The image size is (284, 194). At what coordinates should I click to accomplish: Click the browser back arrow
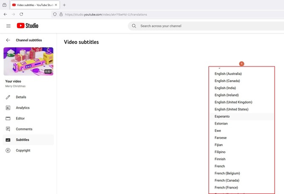(x=5, y=14)
